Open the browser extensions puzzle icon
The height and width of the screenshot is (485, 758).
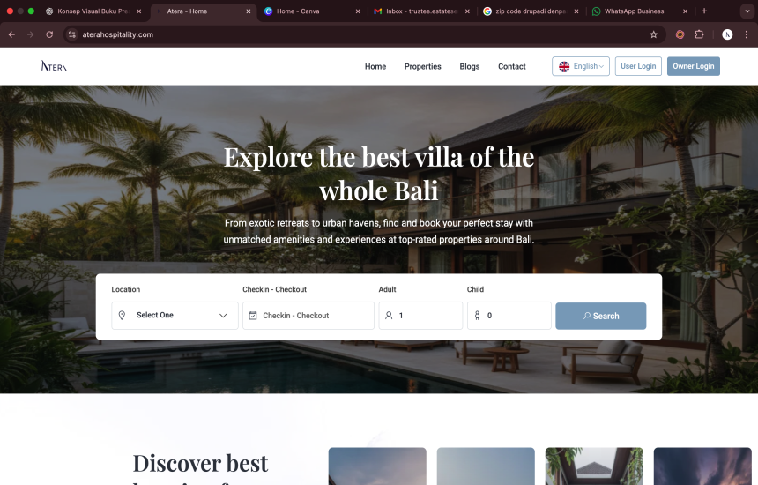point(699,34)
